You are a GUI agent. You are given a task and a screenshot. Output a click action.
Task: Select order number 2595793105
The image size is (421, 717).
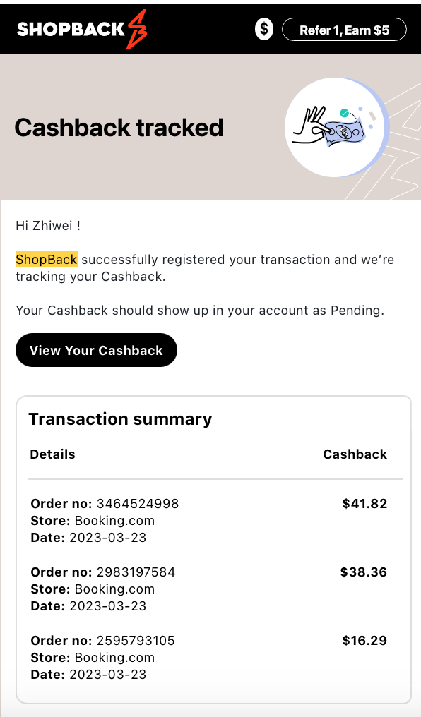click(x=136, y=641)
